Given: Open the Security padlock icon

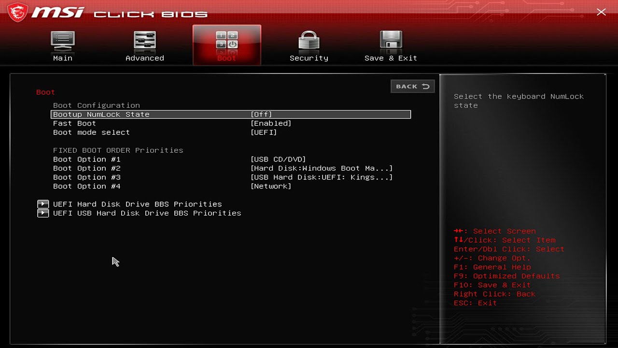Looking at the screenshot, I should point(309,41).
